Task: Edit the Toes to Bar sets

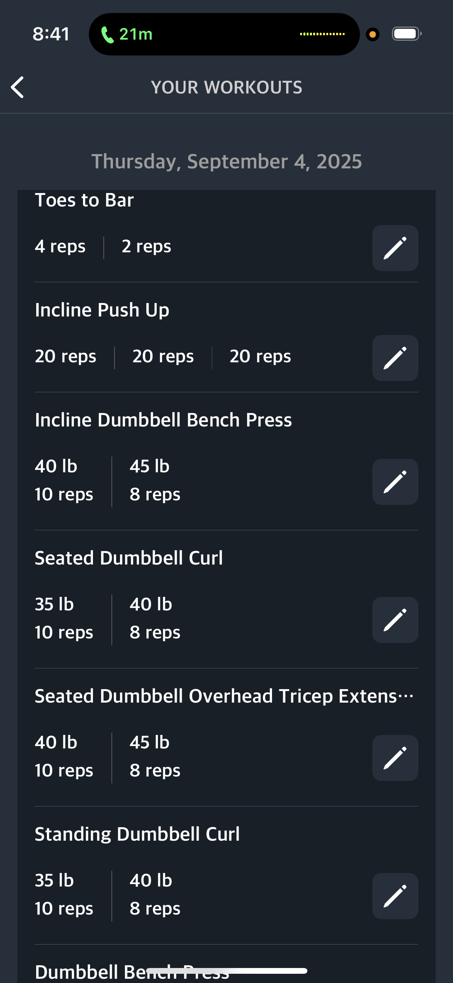Action: pyautogui.click(x=395, y=248)
